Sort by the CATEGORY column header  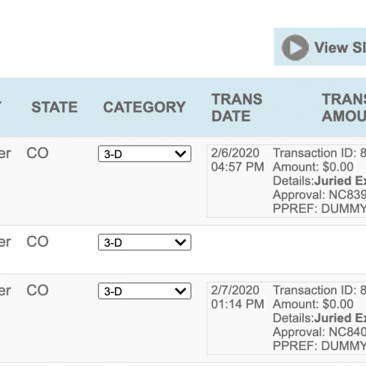144,107
